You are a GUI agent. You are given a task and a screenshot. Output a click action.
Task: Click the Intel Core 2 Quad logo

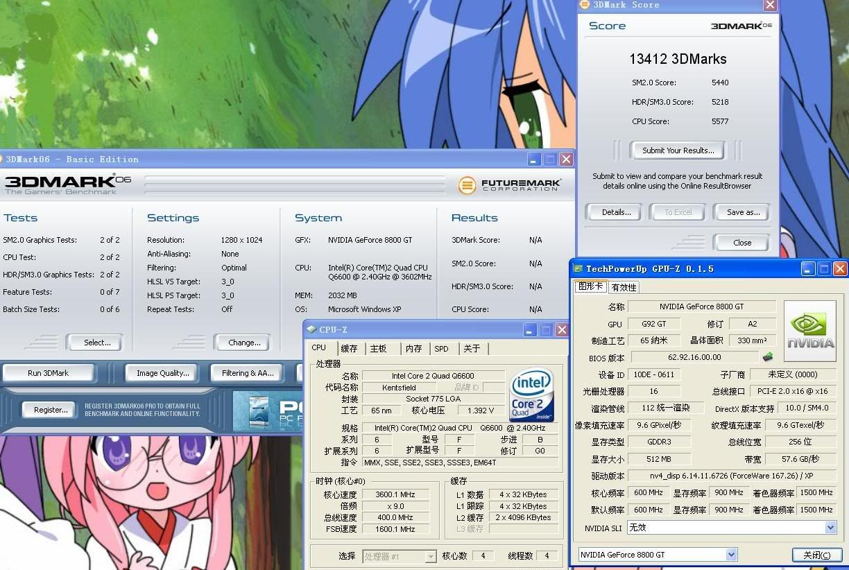tap(531, 395)
